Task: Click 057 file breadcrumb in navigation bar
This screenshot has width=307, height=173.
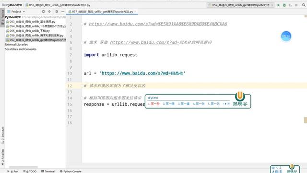Action: pyautogui.click(x=58, y=5)
